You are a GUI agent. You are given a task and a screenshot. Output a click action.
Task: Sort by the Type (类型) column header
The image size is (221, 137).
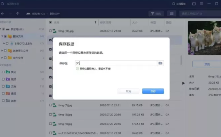pos(153,22)
